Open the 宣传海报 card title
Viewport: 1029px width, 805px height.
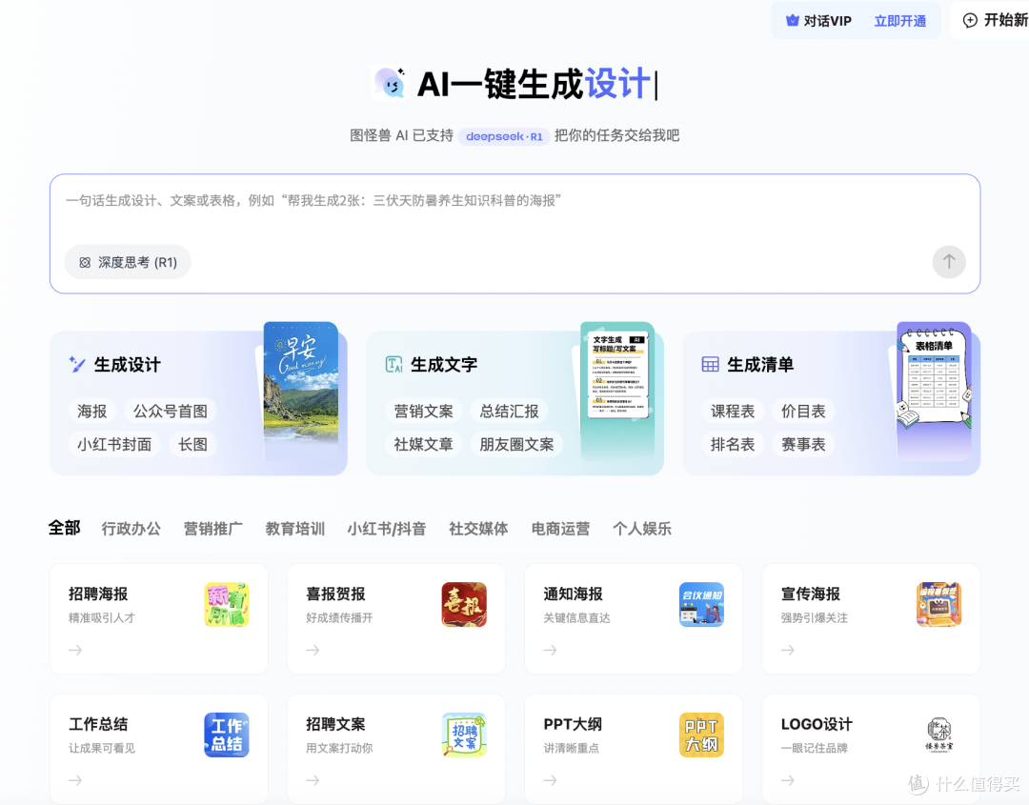pos(811,594)
